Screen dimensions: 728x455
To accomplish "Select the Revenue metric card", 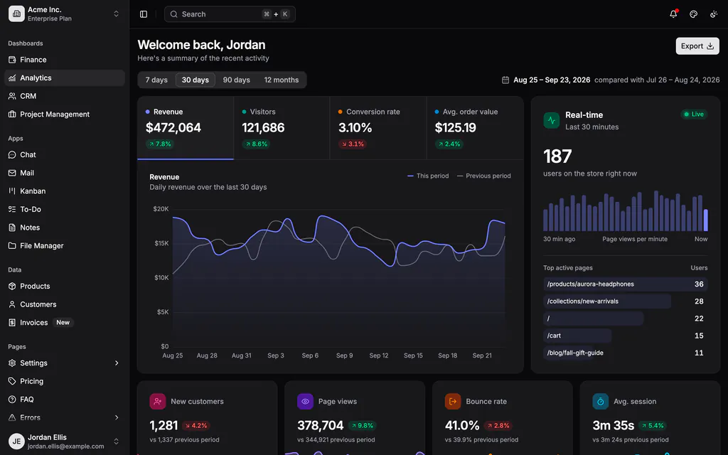I will tap(186, 128).
